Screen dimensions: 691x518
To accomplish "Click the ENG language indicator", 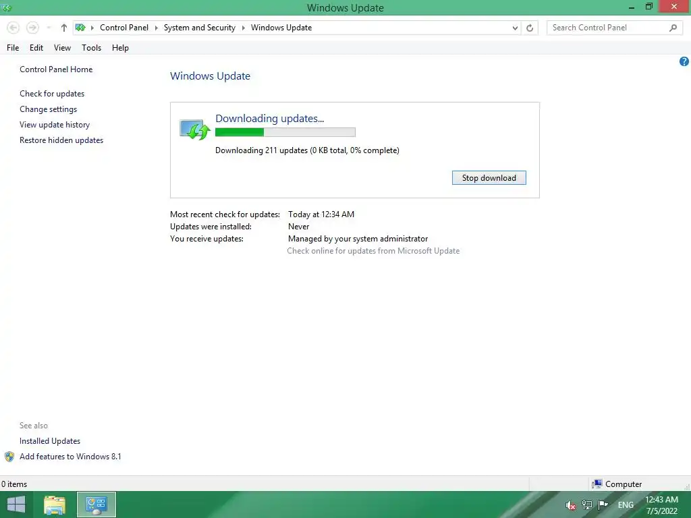I will [626, 505].
